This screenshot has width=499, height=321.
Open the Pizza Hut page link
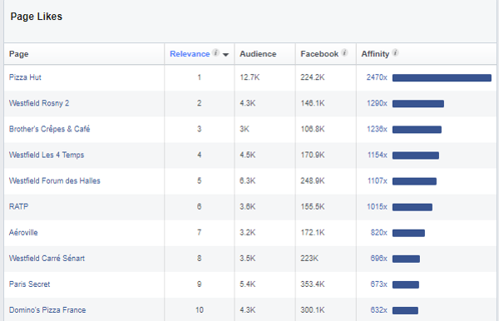[x=25, y=77]
